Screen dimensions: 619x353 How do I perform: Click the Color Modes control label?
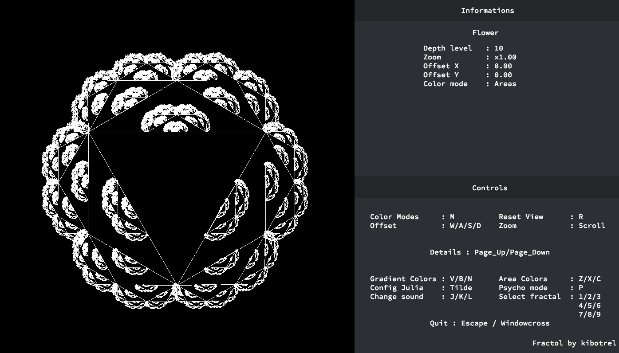(x=394, y=216)
